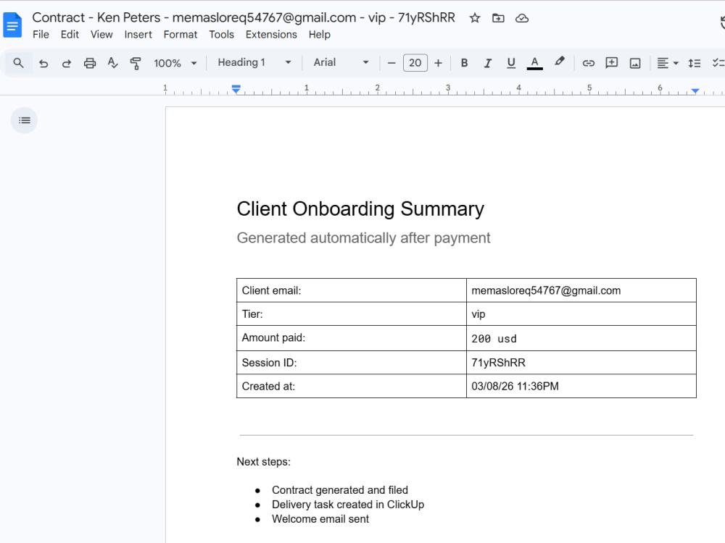This screenshot has height=543, width=725.
Task: Click the bullet Welcome email sent
Action: pyautogui.click(x=320, y=519)
